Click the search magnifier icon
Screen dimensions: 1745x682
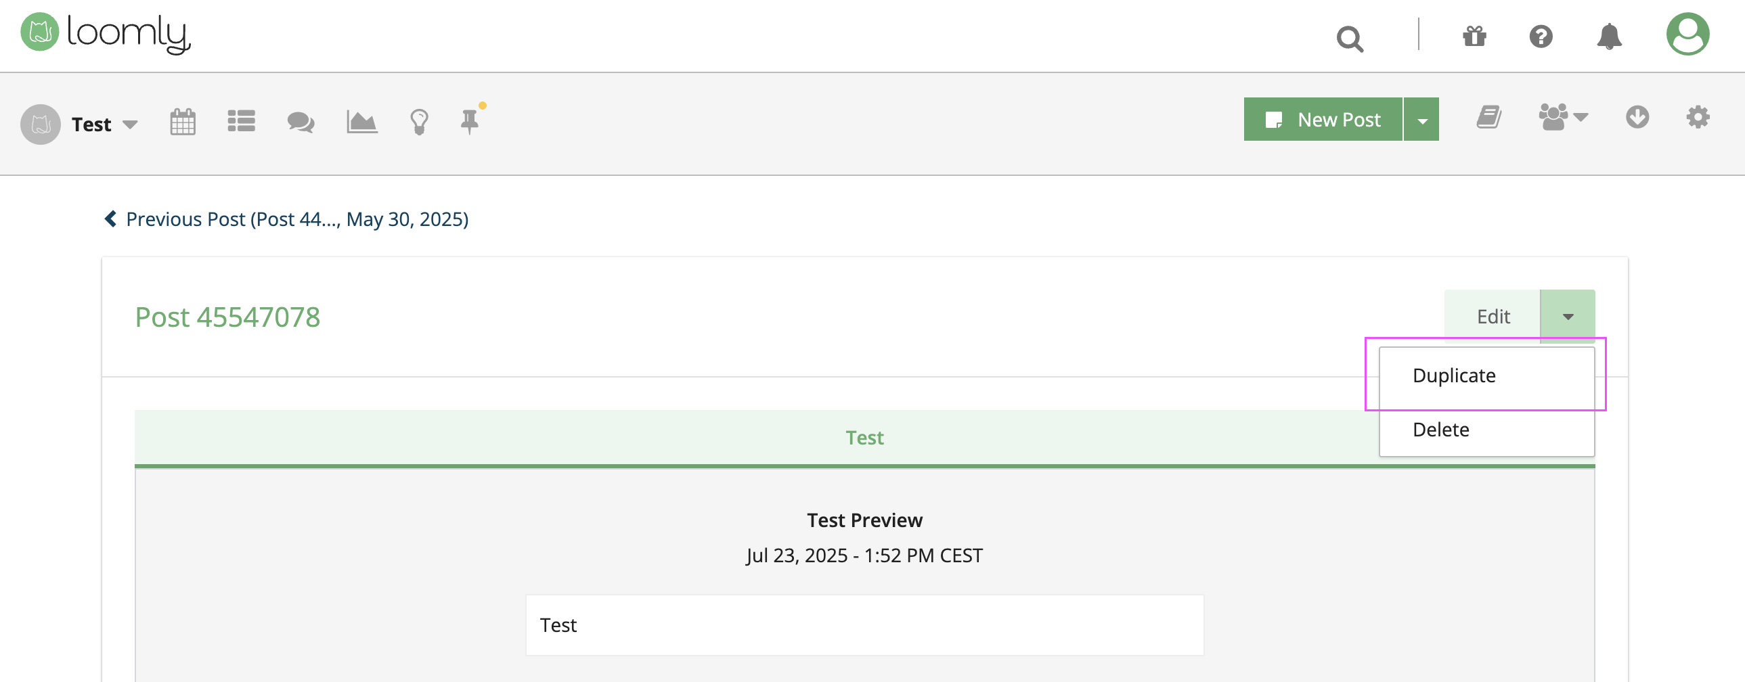(1350, 39)
